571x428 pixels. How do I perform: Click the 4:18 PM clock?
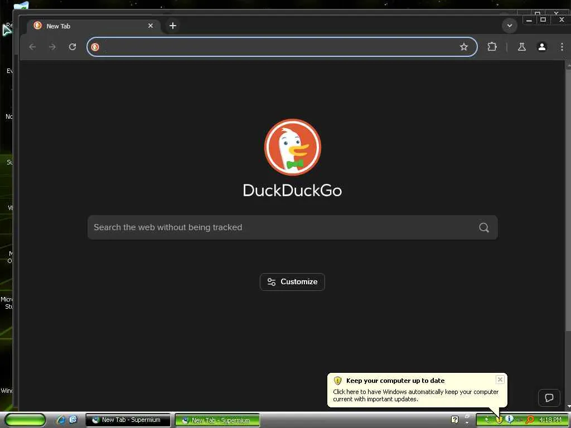550,420
